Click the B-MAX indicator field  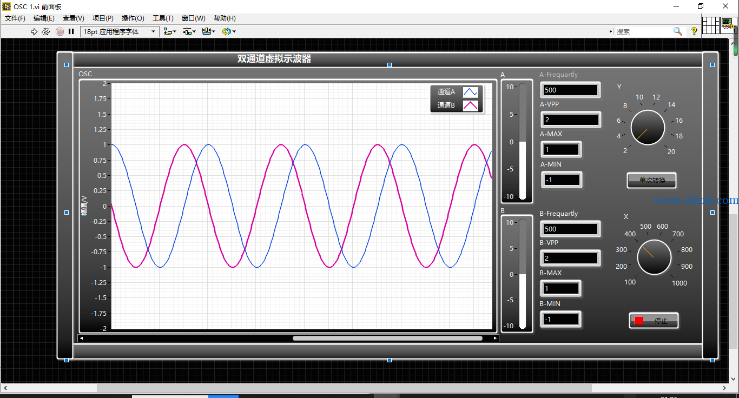point(561,289)
